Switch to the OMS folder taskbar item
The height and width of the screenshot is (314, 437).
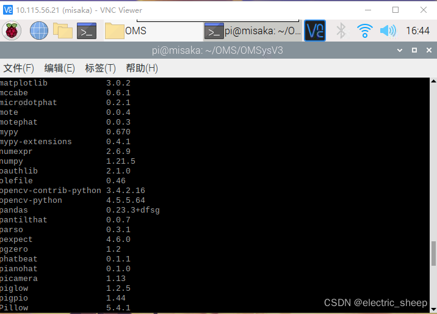point(154,31)
